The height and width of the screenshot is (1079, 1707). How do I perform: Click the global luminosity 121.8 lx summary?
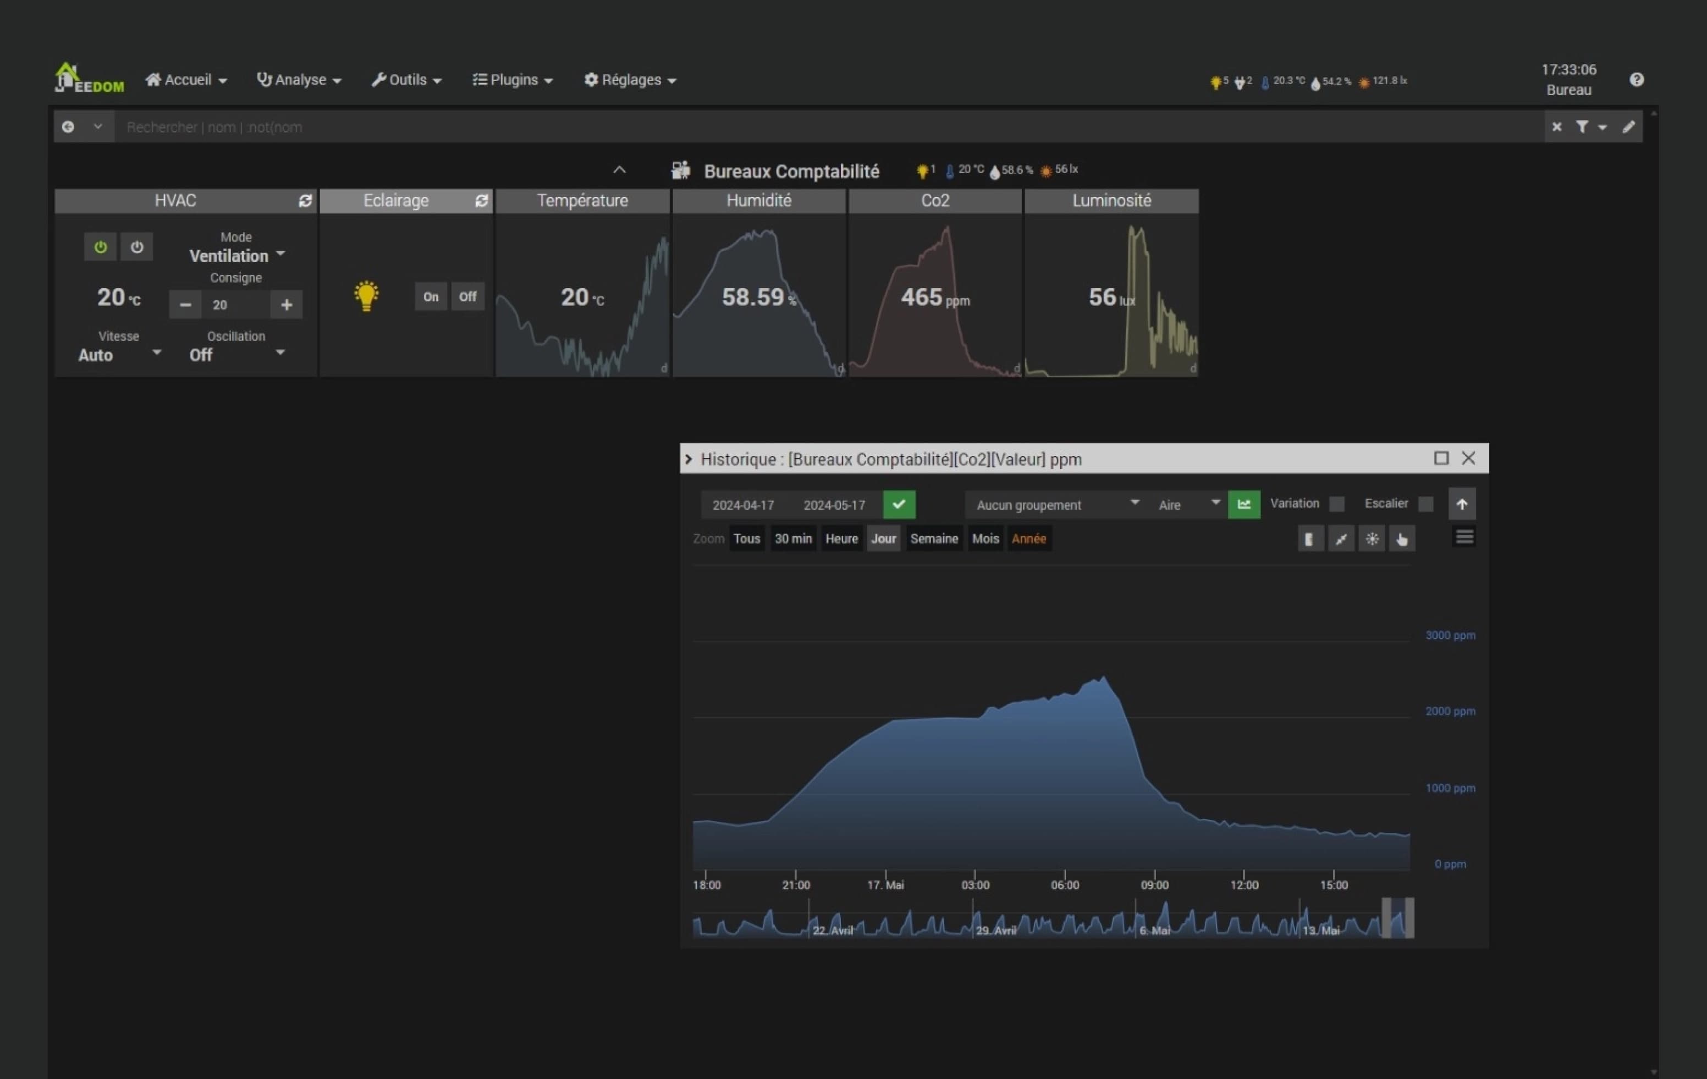1383,81
